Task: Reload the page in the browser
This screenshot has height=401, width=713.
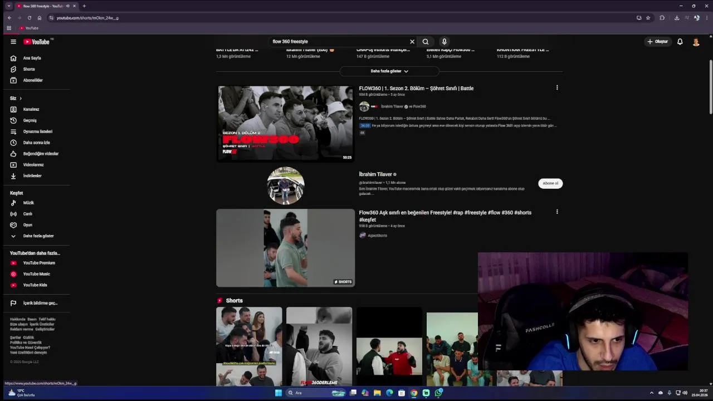Action: pyautogui.click(x=30, y=18)
